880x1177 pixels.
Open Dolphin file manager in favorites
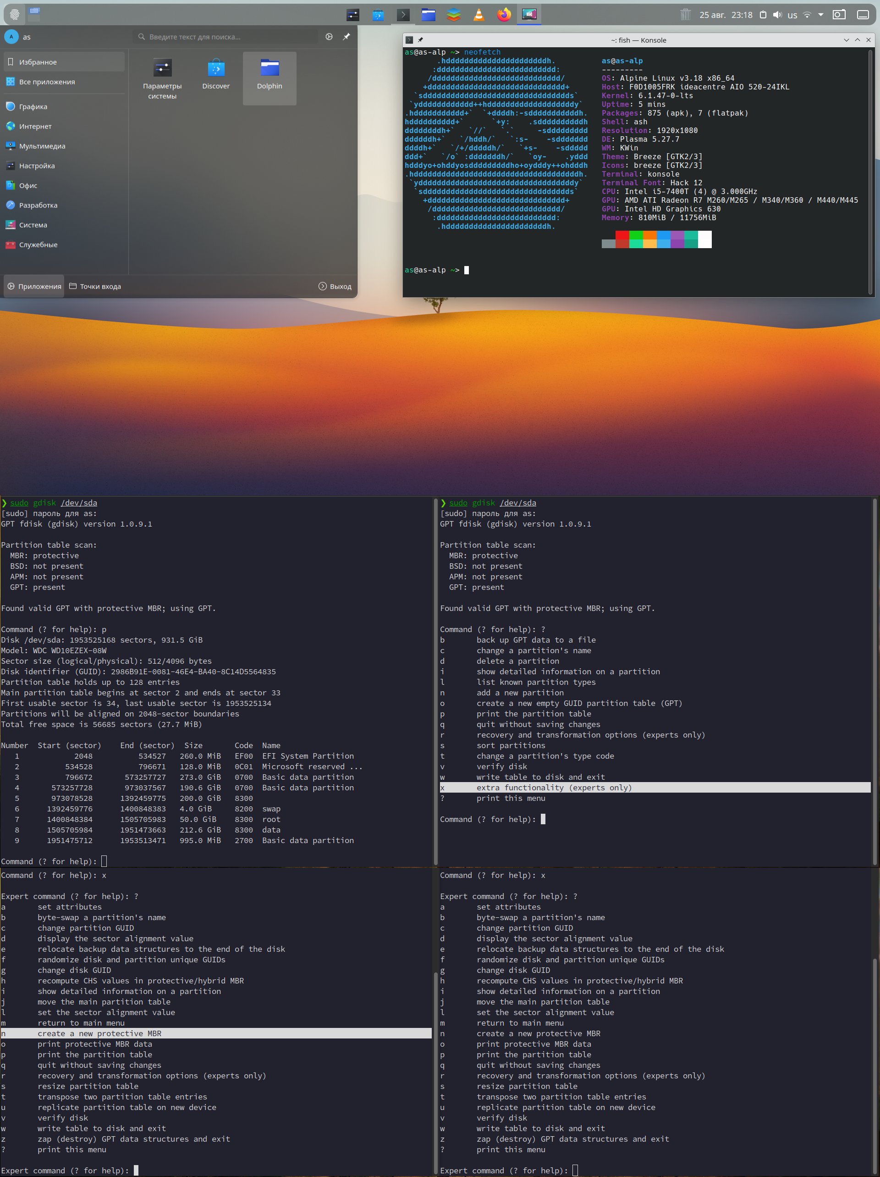coord(269,75)
